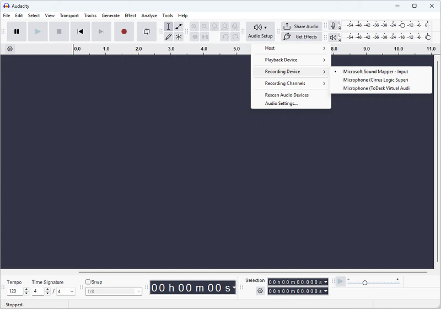Click the Stop button
Viewport: 441px width, 309px height.
tap(59, 31)
